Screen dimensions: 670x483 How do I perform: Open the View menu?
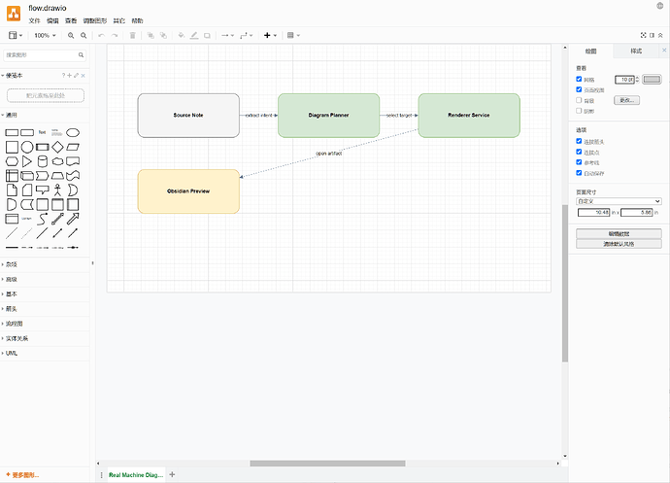[x=71, y=21]
